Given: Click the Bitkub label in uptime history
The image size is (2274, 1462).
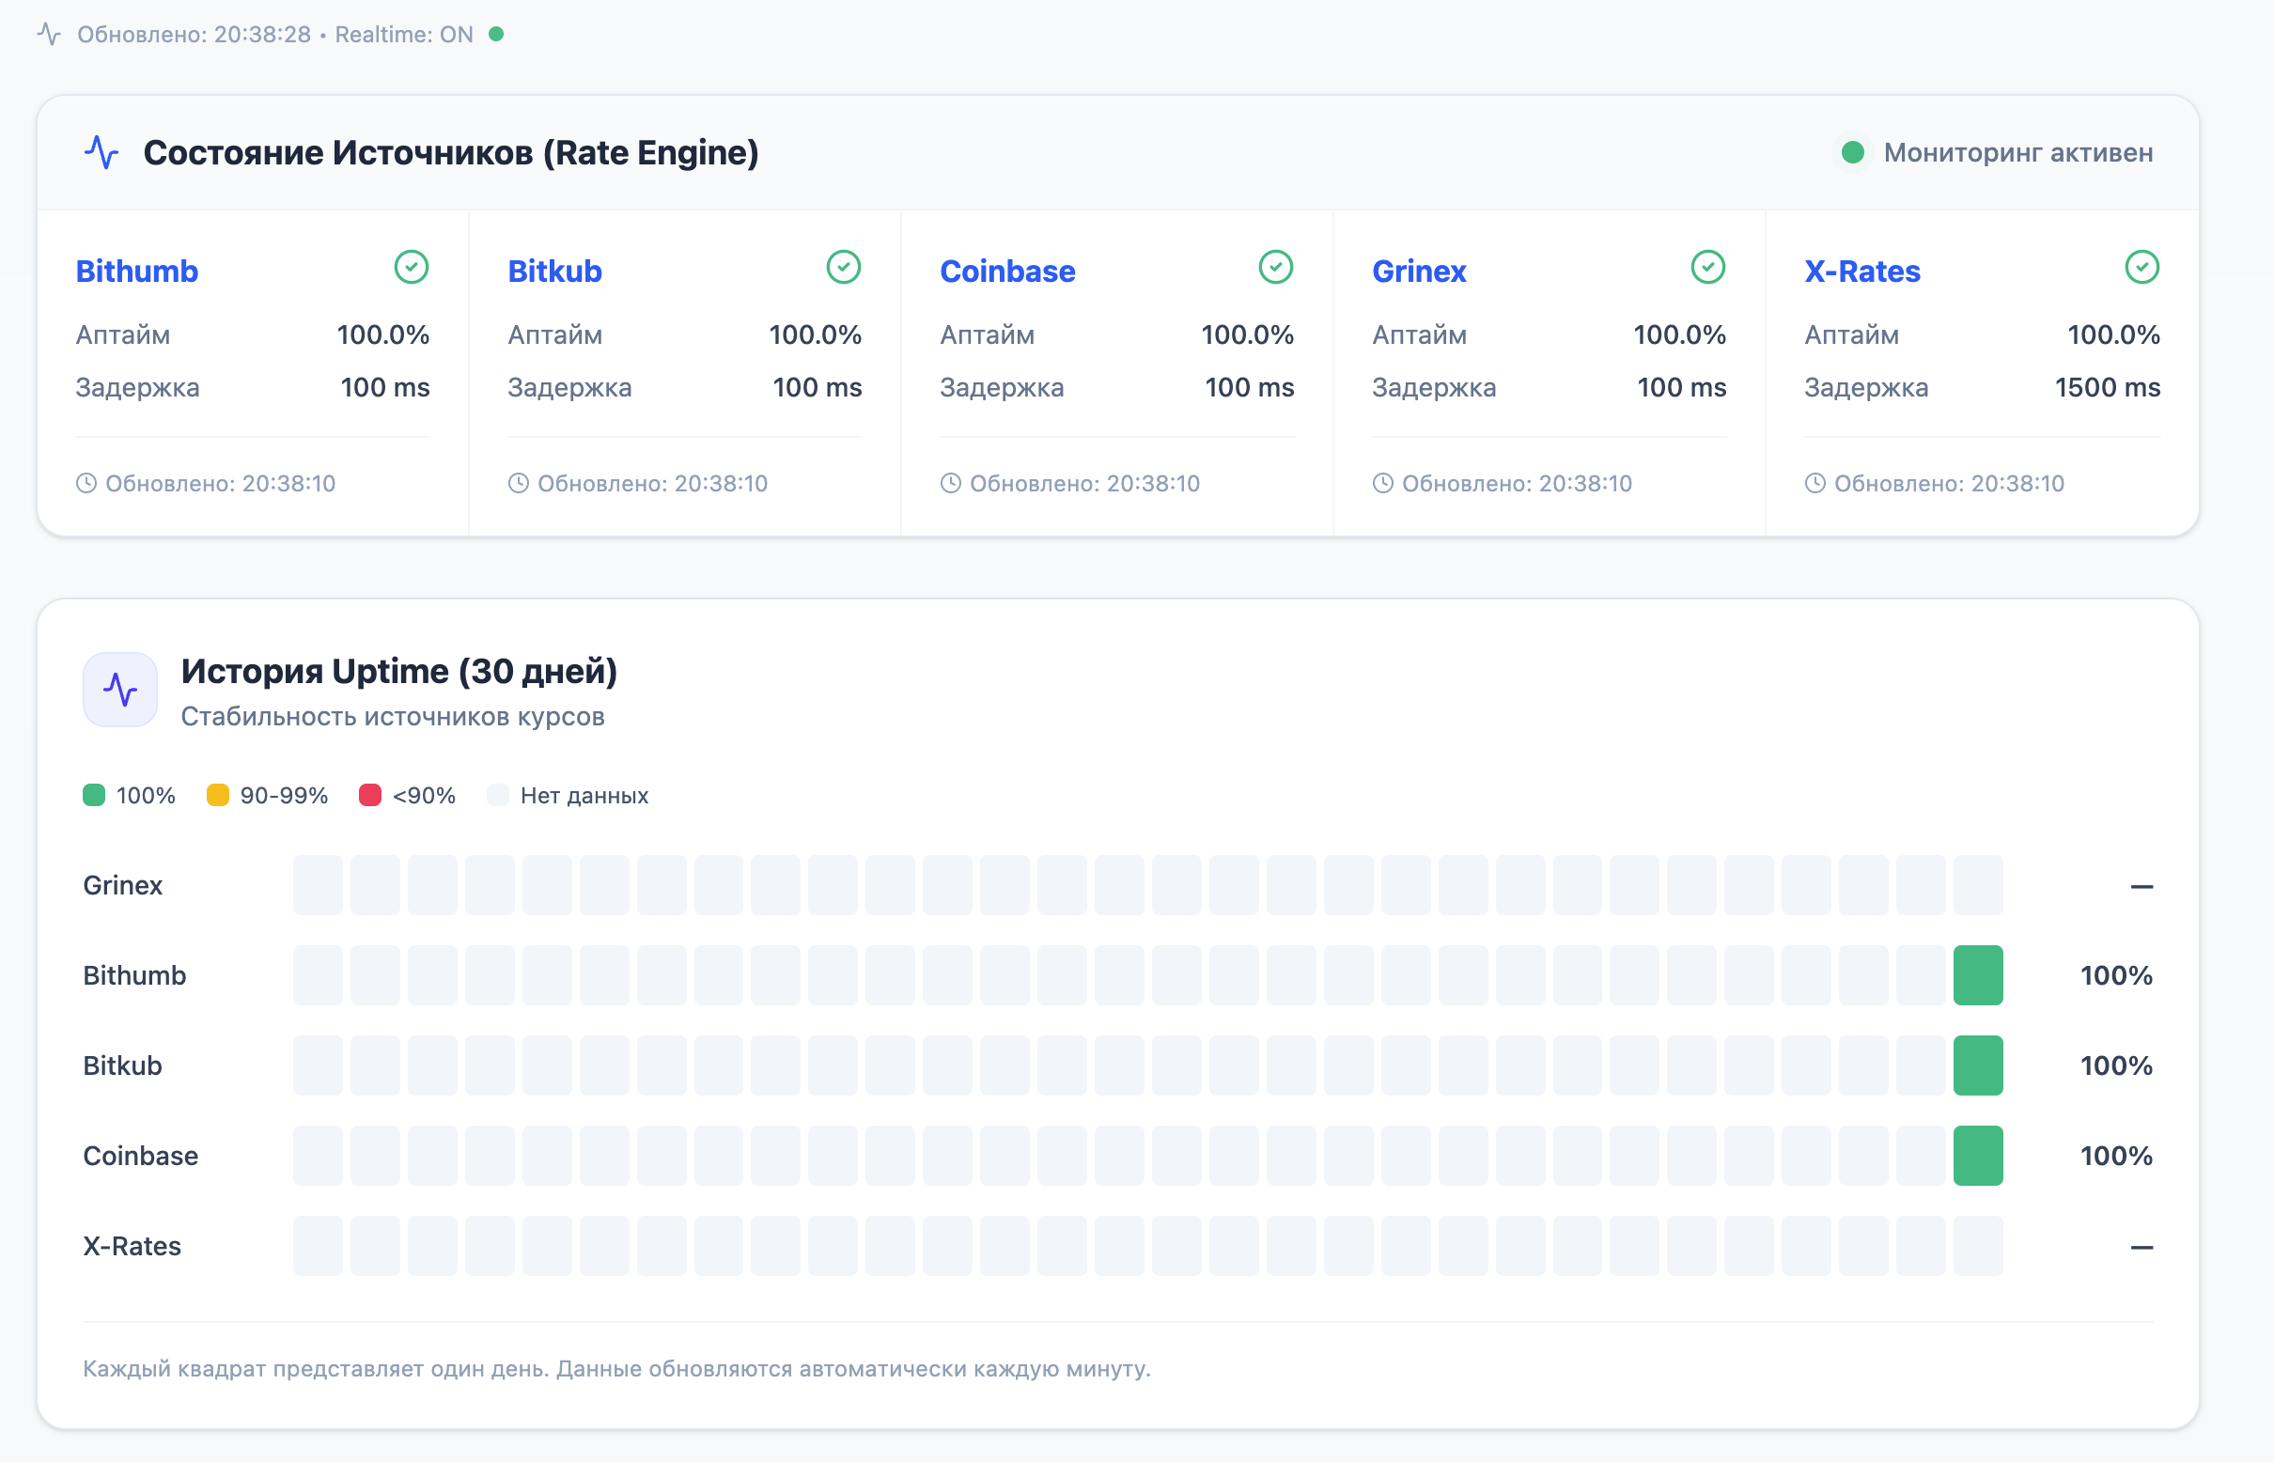Looking at the screenshot, I should click(x=122, y=1065).
